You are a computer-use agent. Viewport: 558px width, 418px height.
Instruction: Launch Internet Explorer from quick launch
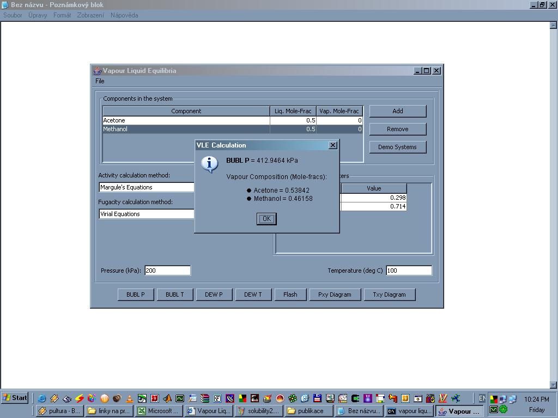pyautogui.click(x=42, y=398)
